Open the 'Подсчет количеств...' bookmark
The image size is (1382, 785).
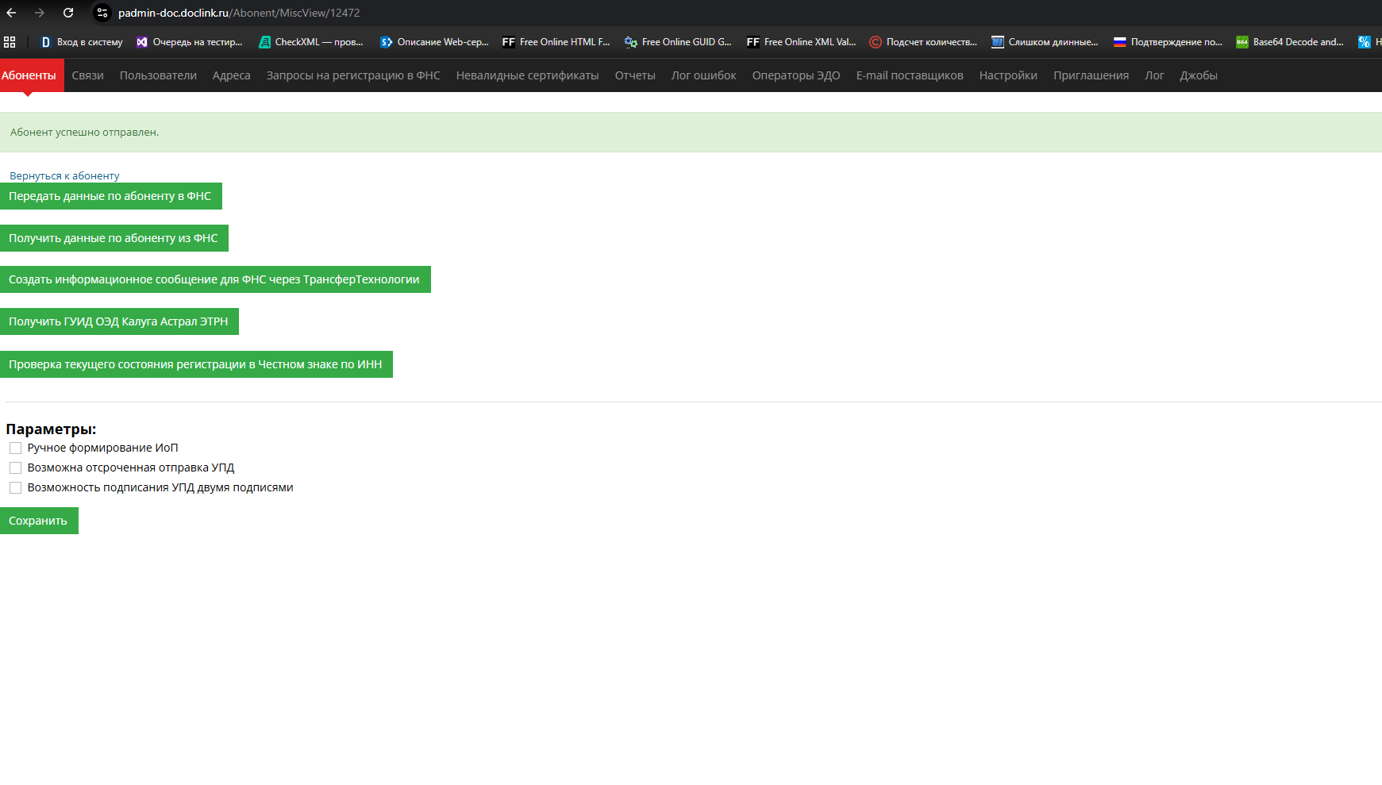click(x=923, y=42)
